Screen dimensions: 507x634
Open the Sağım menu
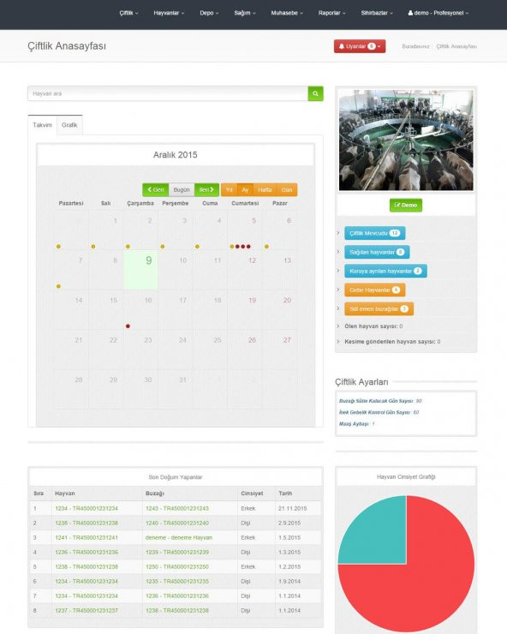(x=245, y=13)
